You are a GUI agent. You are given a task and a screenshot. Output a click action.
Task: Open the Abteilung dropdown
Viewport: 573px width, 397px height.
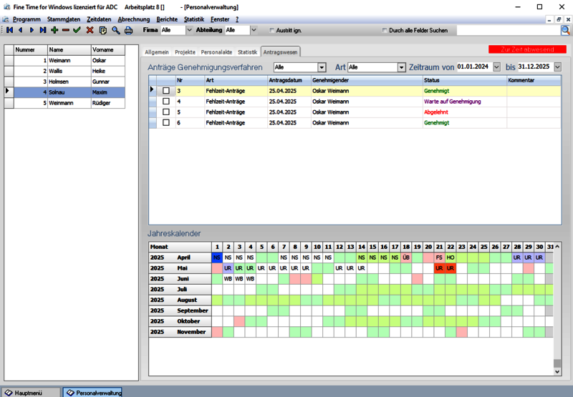254,30
